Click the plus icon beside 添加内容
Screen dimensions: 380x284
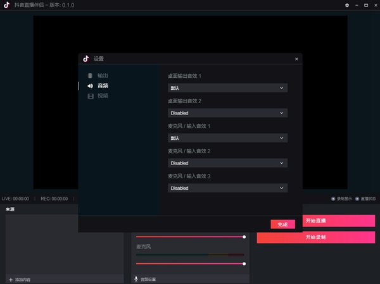11,280
